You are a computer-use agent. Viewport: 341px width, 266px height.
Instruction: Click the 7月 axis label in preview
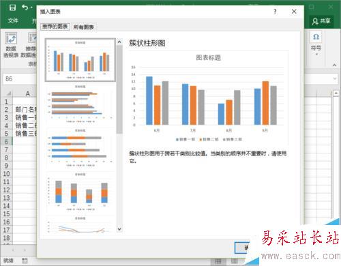point(193,130)
